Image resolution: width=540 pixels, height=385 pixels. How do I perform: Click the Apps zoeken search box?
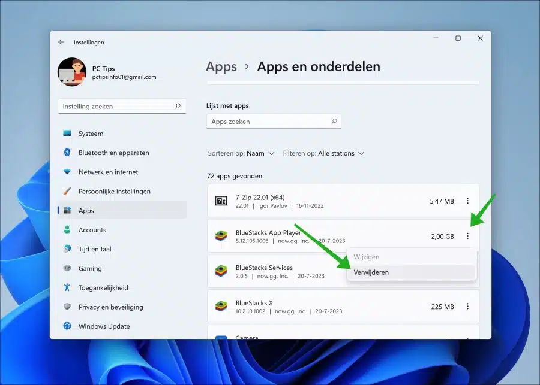tap(274, 122)
